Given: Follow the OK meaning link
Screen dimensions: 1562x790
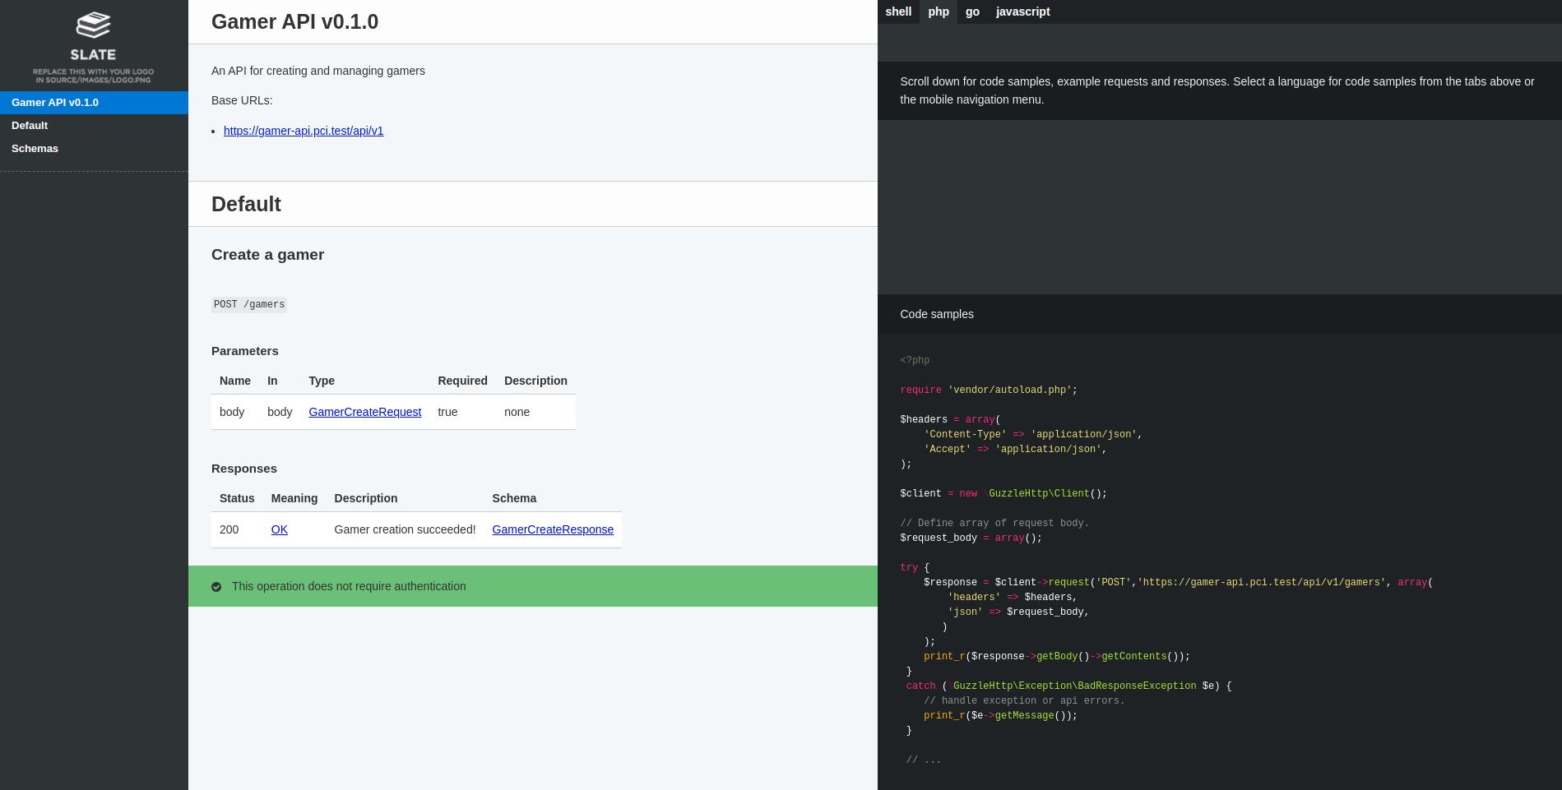Looking at the screenshot, I should point(279,529).
